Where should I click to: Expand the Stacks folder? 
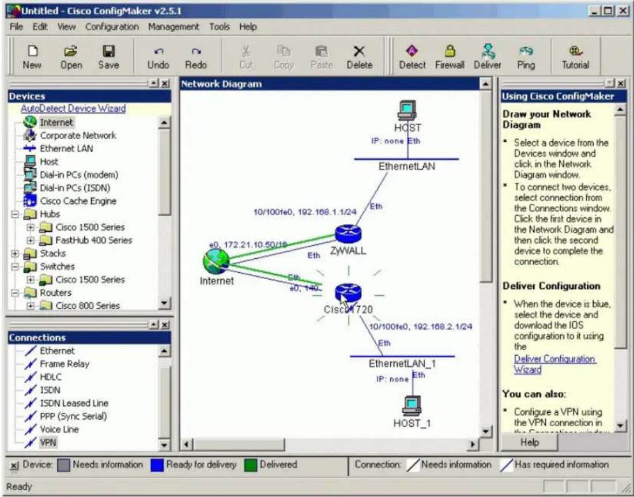pyautogui.click(x=15, y=254)
